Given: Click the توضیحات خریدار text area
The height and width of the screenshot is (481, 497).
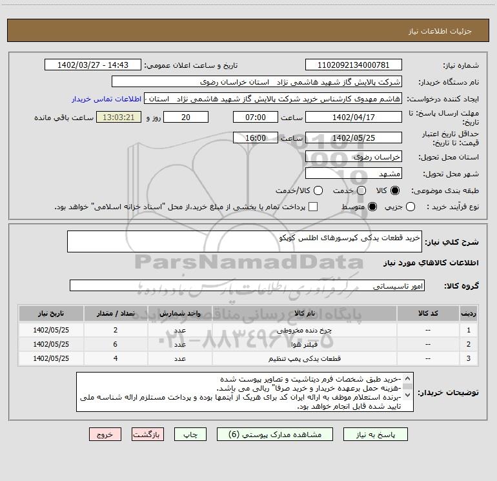Looking at the screenshot, I should [x=245, y=392].
